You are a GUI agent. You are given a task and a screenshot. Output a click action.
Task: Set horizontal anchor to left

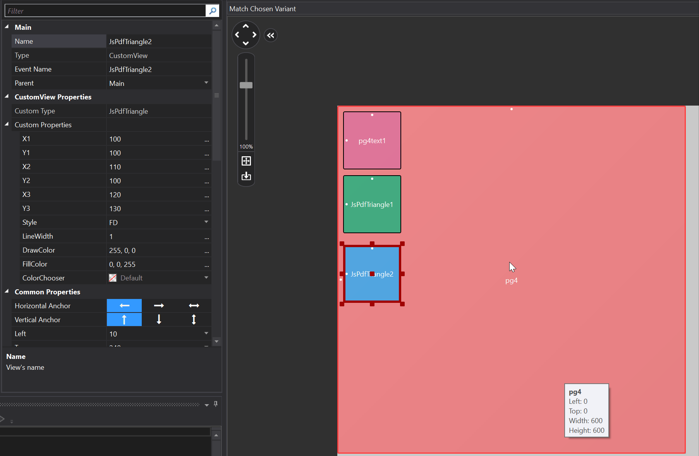(124, 306)
